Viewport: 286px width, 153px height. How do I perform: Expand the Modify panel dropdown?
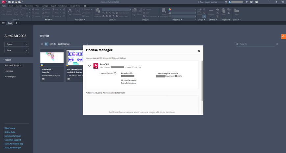point(49,20)
